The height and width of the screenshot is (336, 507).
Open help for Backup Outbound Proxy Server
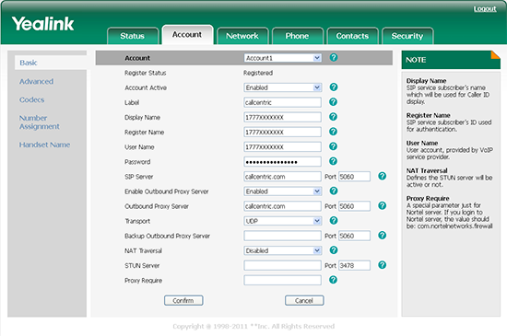coord(383,236)
